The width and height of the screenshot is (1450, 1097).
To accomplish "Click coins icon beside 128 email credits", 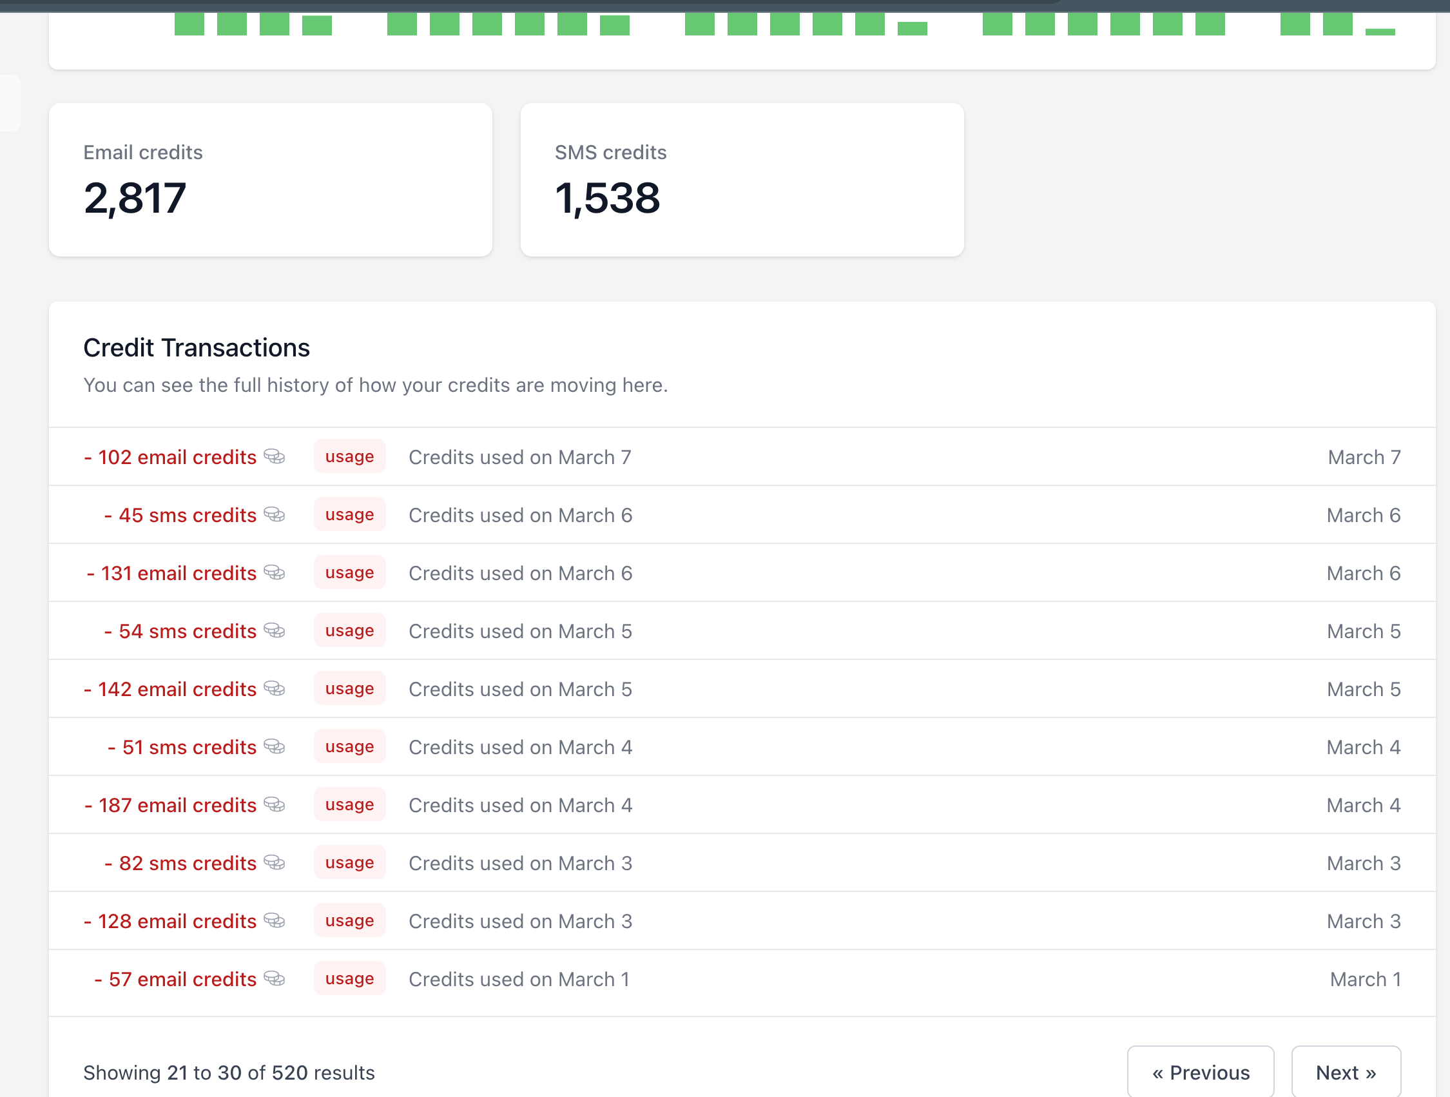I will (x=274, y=920).
